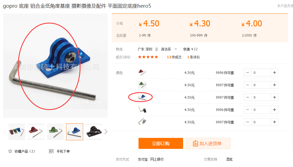
Task: Increase quantity for blue color variant
Action: pos(275,97)
